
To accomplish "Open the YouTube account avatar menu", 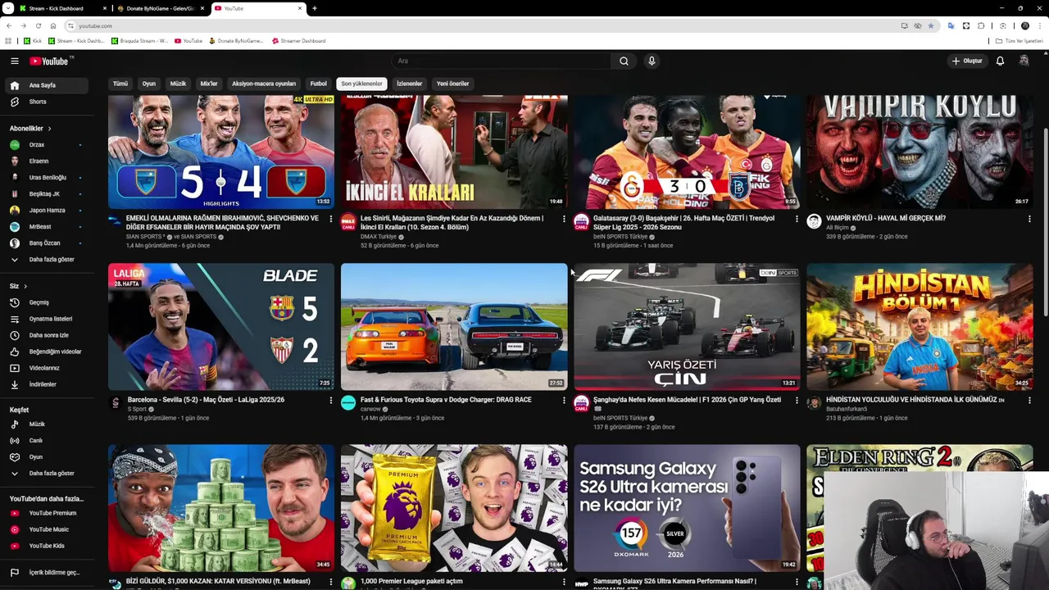I will [1024, 61].
